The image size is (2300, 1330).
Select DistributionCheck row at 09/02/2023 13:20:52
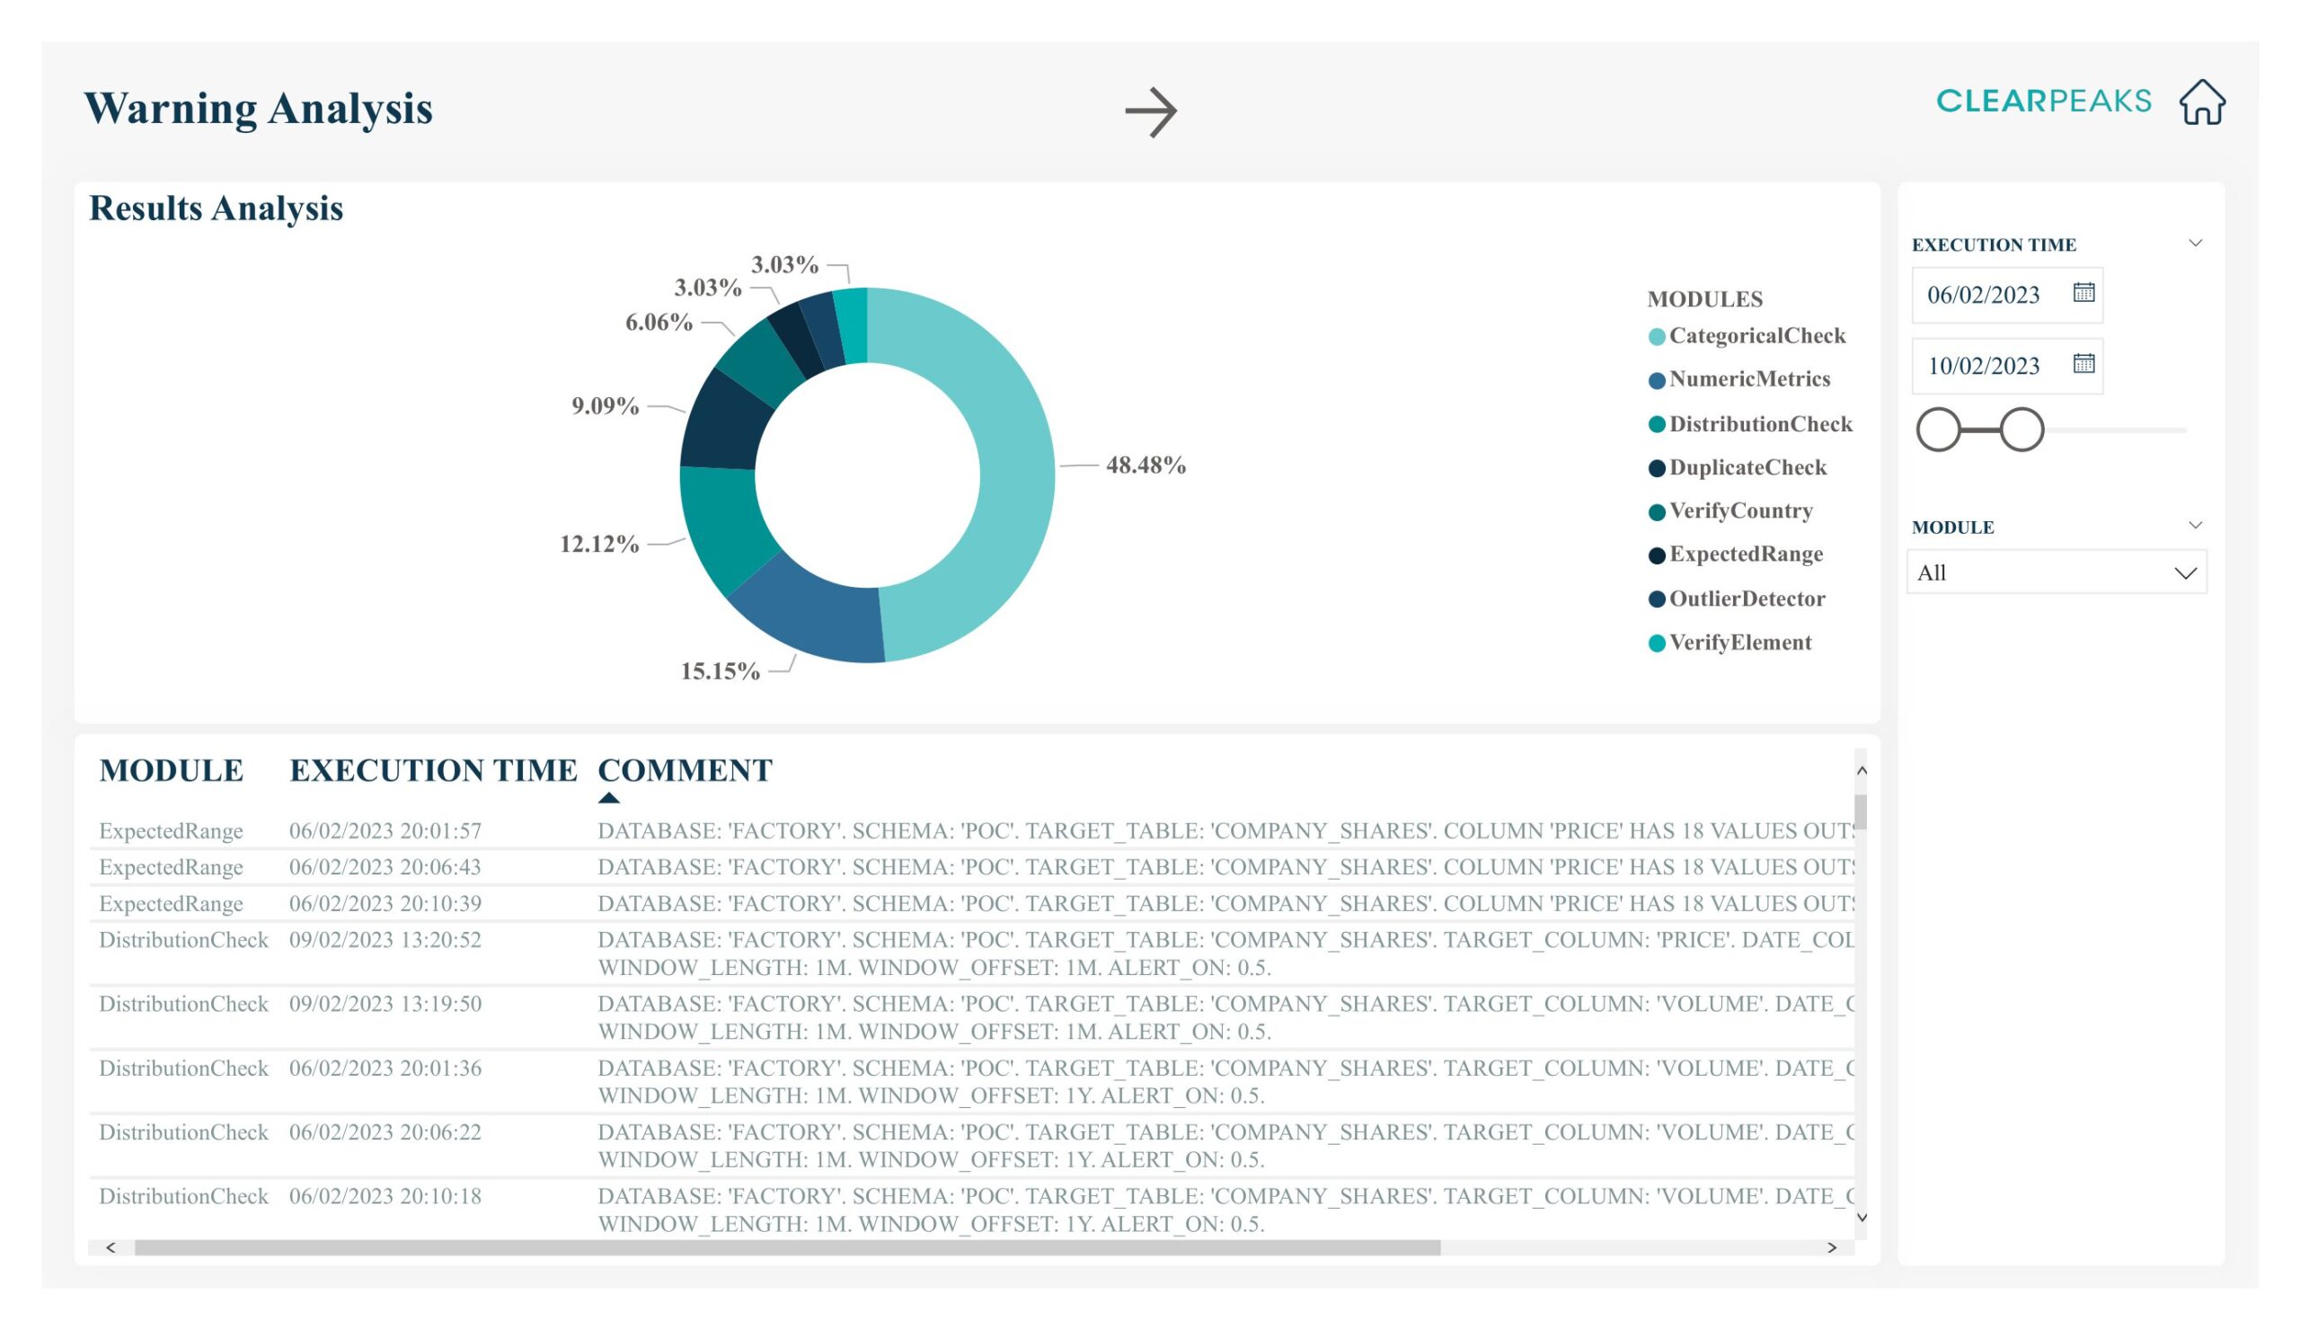(x=972, y=953)
